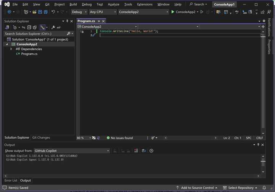The width and height of the screenshot is (275, 192).
Task: Click Clear All icon in Output panel
Action: (136, 151)
